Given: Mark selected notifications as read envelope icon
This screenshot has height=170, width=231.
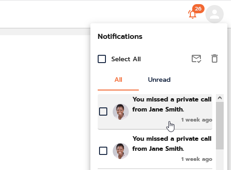Looking at the screenshot, I should point(196,59).
